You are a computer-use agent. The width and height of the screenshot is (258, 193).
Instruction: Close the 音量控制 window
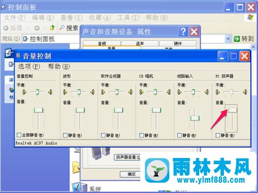(245, 56)
